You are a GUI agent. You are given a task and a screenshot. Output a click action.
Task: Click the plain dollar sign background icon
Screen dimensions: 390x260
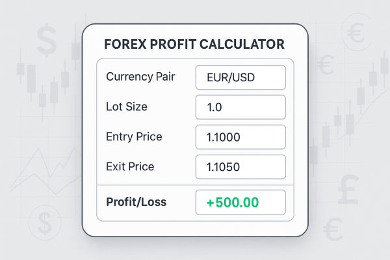click(x=47, y=41)
